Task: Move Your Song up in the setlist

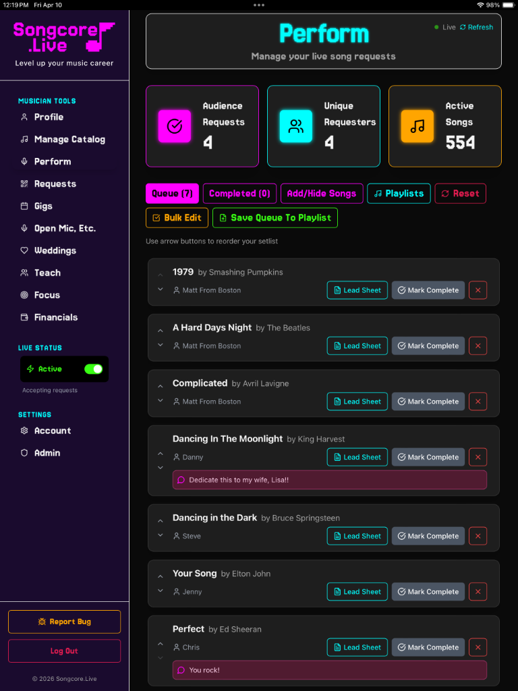Action: (161, 576)
